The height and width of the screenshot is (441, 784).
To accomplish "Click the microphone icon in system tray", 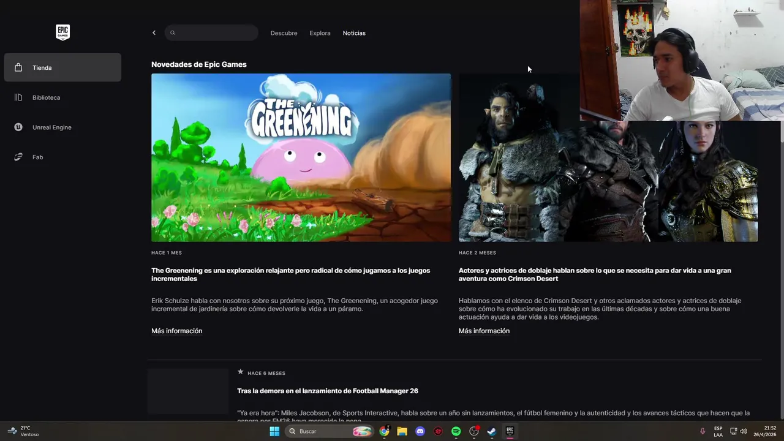I will [x=703, y=431].
